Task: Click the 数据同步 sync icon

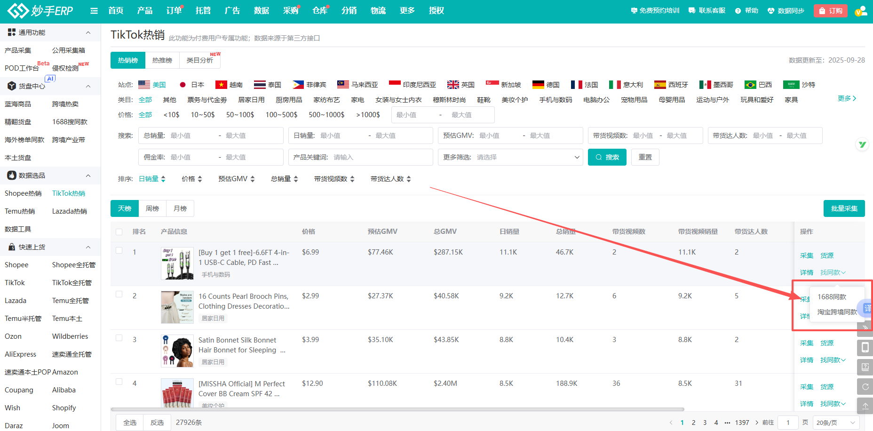Action: coord(771,11)
